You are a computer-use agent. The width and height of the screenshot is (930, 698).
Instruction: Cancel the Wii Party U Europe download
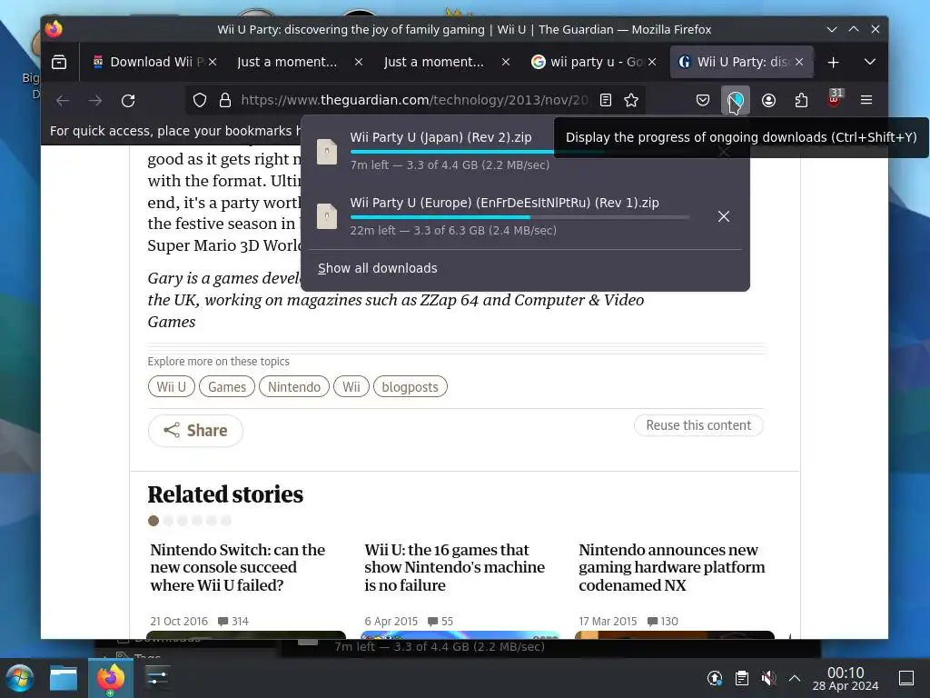click(x=724, y=216)
